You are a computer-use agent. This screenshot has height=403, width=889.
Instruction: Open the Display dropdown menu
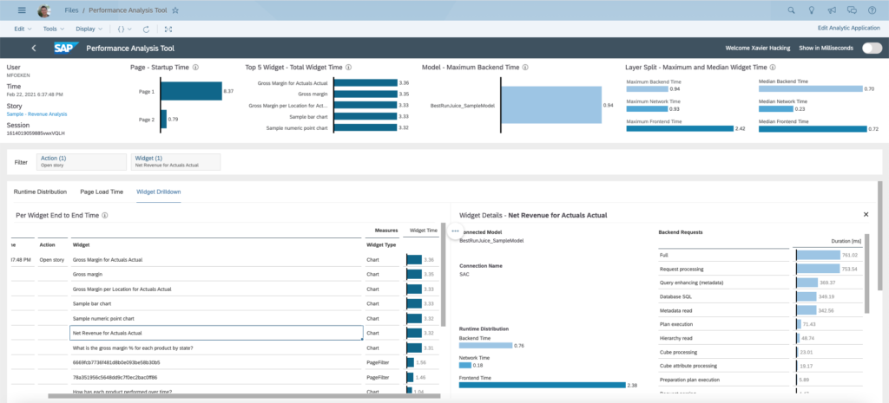(89, 29)
